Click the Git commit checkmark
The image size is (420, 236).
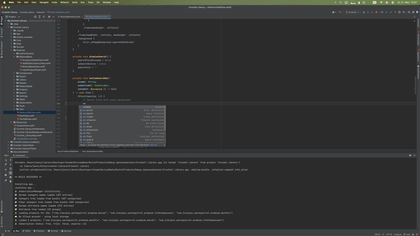point(391,12)
